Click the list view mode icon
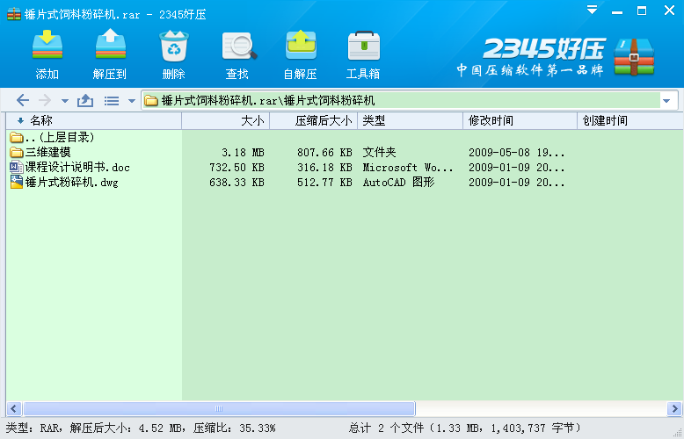 pyautogui.click(x=112, y=101)
